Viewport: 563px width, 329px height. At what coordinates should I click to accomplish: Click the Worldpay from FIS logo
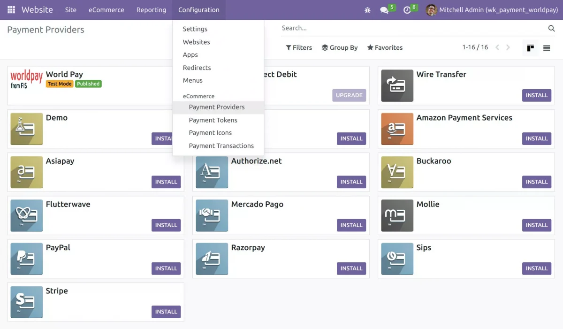[27, 79]
